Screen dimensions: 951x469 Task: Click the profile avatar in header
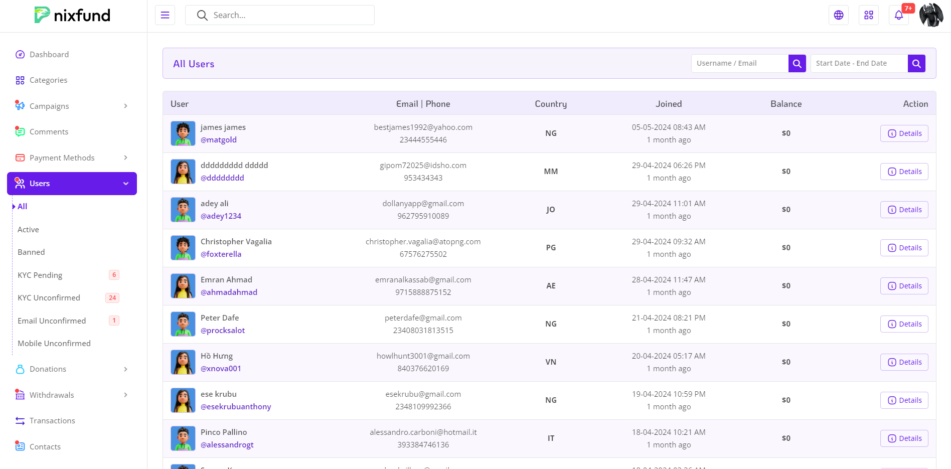(x=931, y=15)
